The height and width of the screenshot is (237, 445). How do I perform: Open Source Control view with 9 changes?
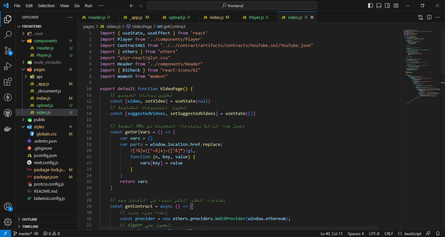click(x=8, y=50)
